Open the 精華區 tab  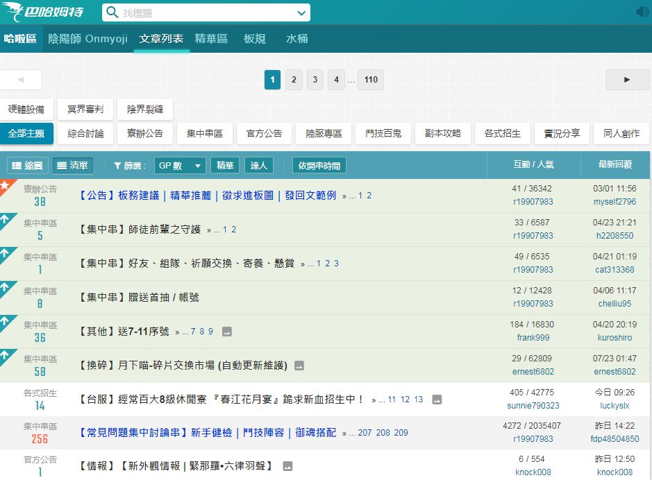[x=211, y=39]
